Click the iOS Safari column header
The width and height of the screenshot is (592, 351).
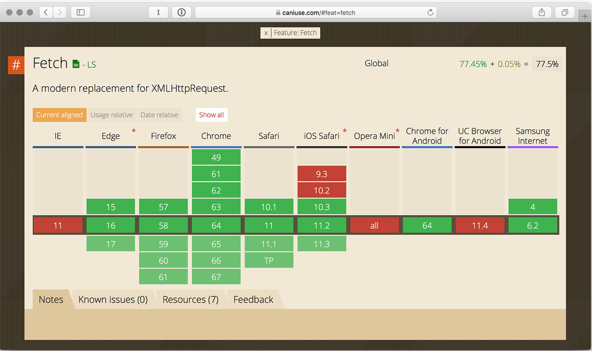[321, 136]
